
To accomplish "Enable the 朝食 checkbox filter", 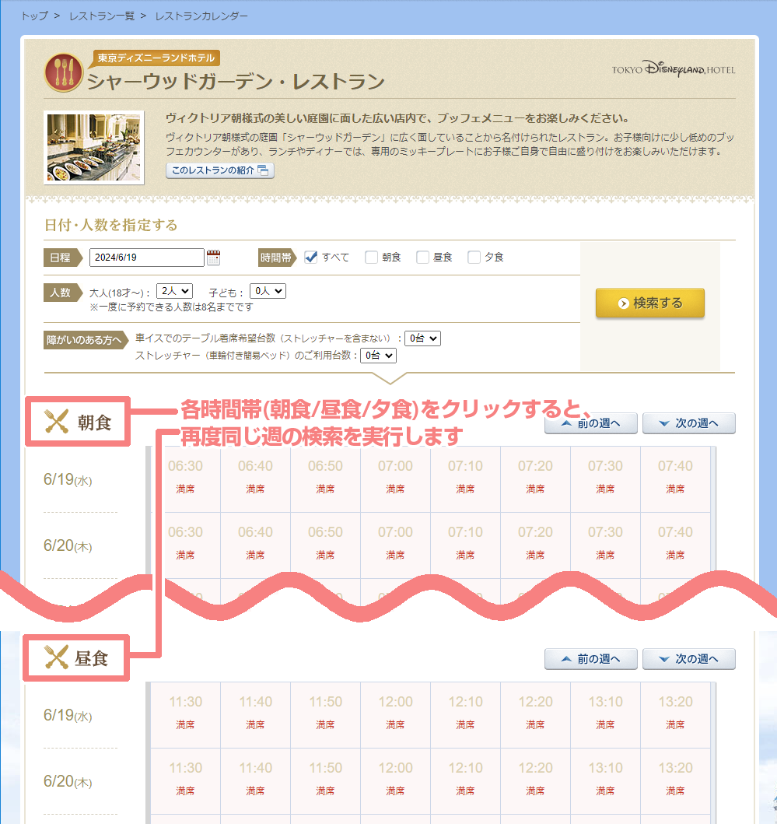I will (x=372, y=258).
